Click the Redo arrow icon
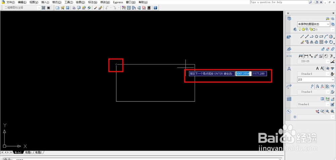The height and width of the screenshot is (160, 336). pyautogui.click(x=115, y=8)
